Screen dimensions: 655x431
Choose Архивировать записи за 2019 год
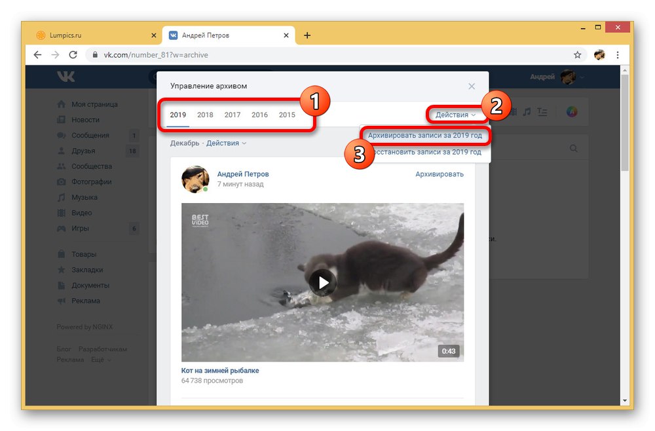(425, 136)
